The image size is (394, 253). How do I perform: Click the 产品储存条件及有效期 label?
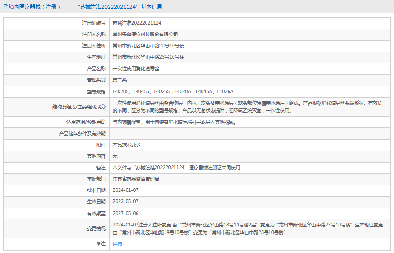tap(82, 134)
